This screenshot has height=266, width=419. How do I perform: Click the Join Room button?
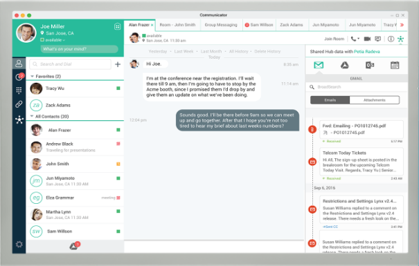[x=334, y=39]
